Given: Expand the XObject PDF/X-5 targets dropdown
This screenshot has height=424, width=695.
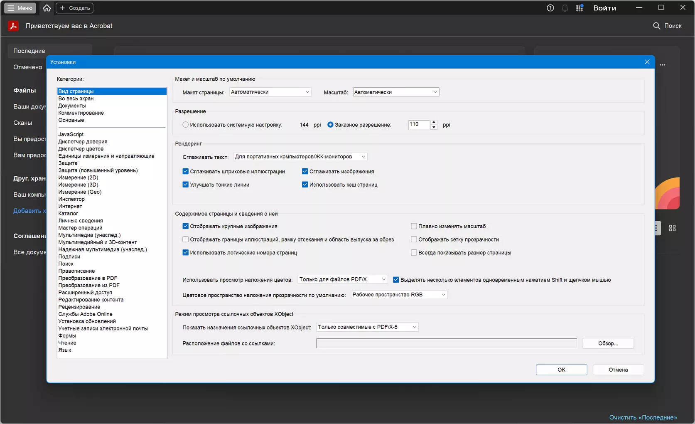Looking at the screenshot, I should point(367,327).
